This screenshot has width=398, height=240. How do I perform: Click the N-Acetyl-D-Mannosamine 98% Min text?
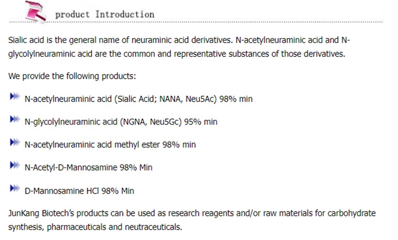pyautogui.click(x=89, y=168)
